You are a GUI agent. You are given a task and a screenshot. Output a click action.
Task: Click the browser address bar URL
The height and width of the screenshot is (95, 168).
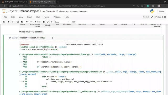[x=59, y=6]
